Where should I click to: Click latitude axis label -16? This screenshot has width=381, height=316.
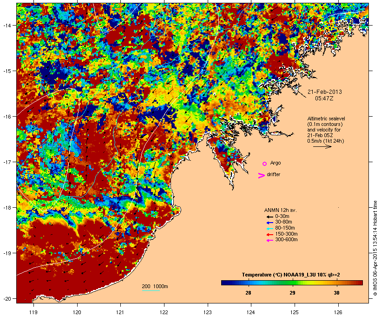7,117
